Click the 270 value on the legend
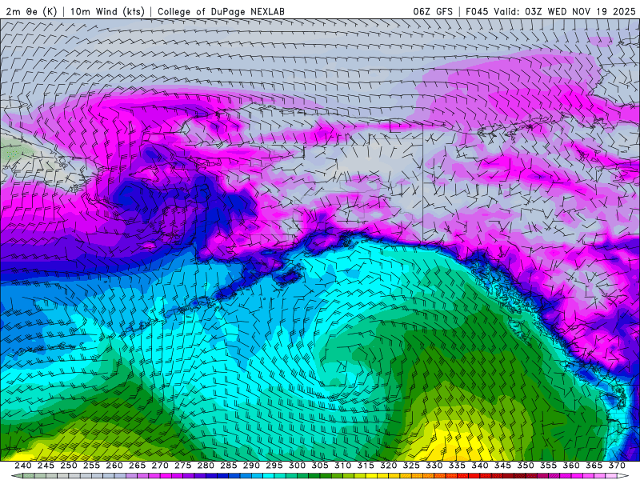This screenshot has width=640, height=480. (x=160, y=466)
